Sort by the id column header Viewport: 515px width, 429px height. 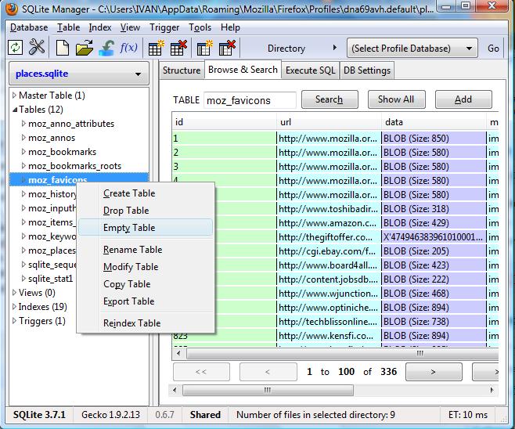[x=224, y=122]
